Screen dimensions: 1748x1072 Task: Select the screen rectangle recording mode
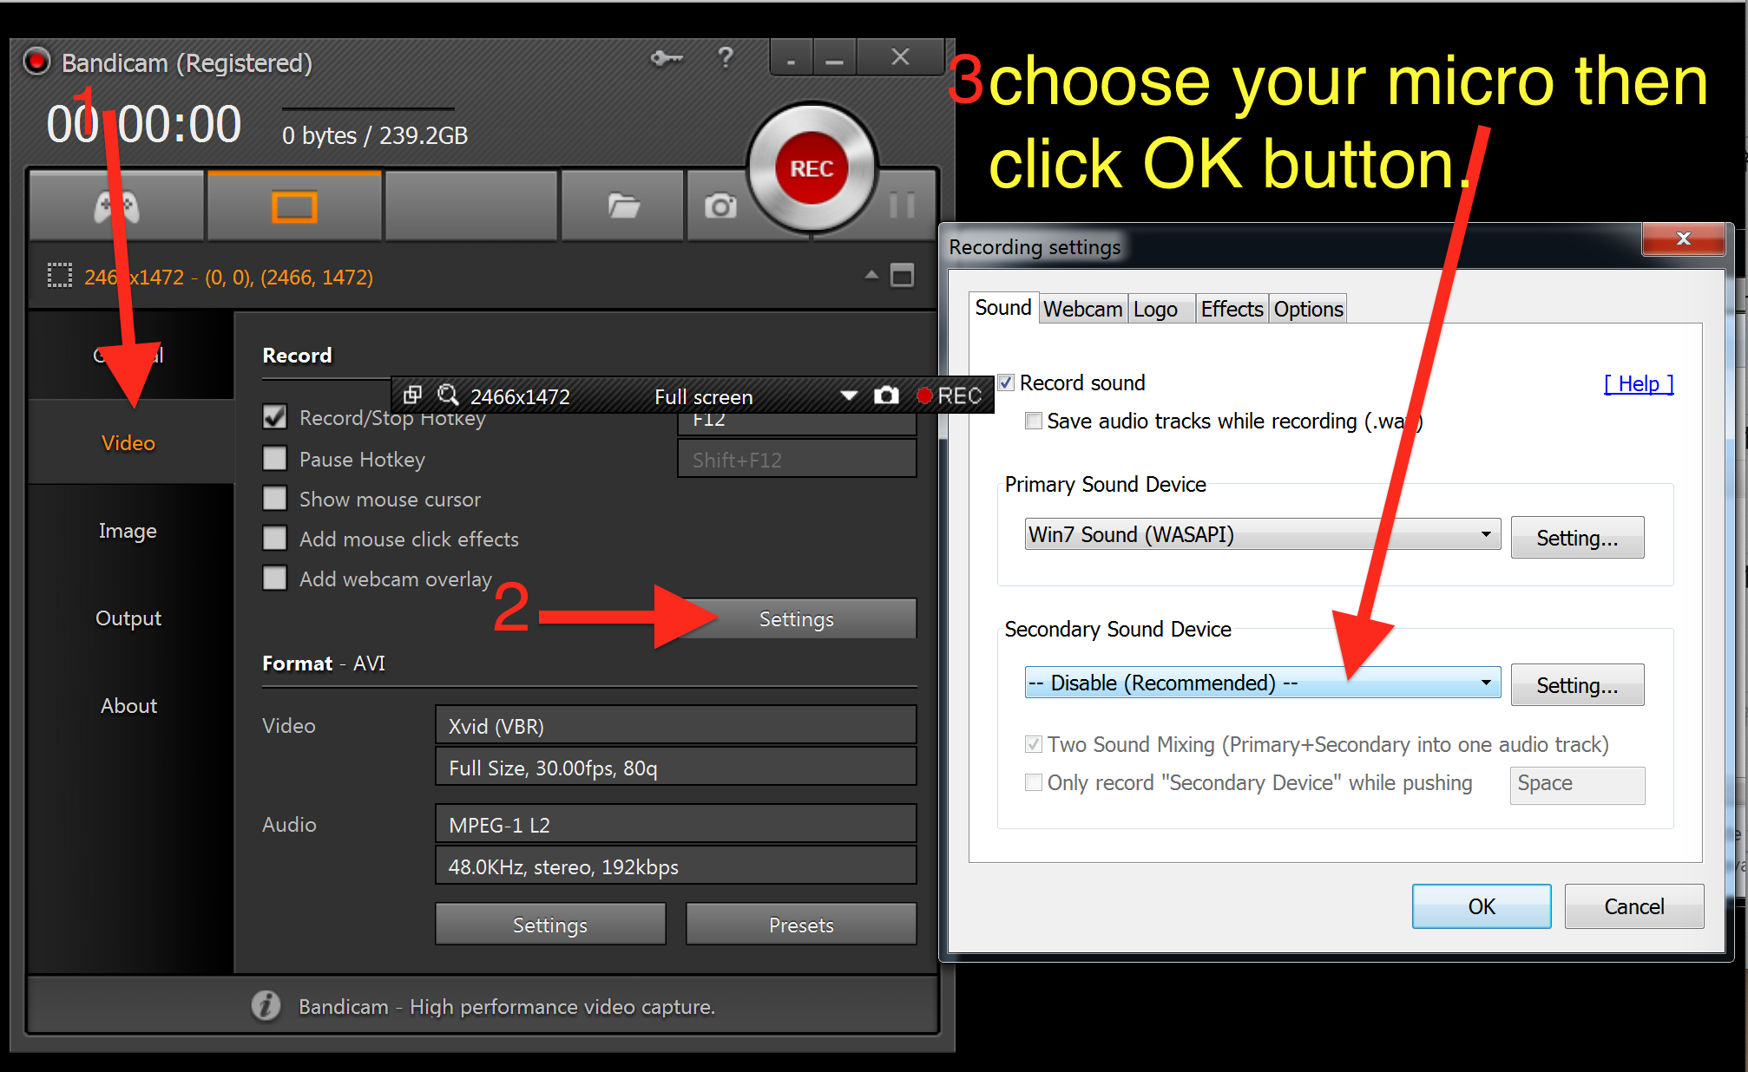point(294,206)
